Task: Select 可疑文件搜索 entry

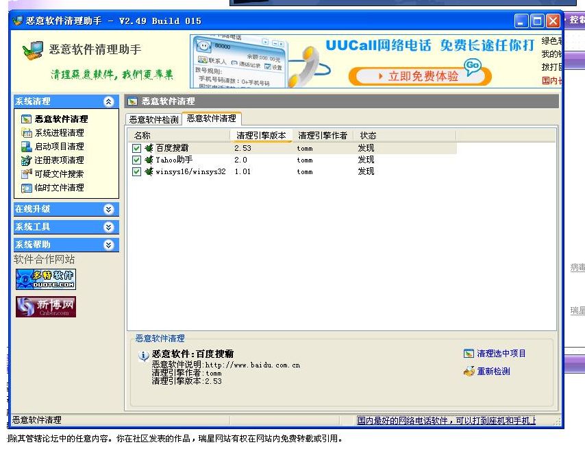Action: 60,174
